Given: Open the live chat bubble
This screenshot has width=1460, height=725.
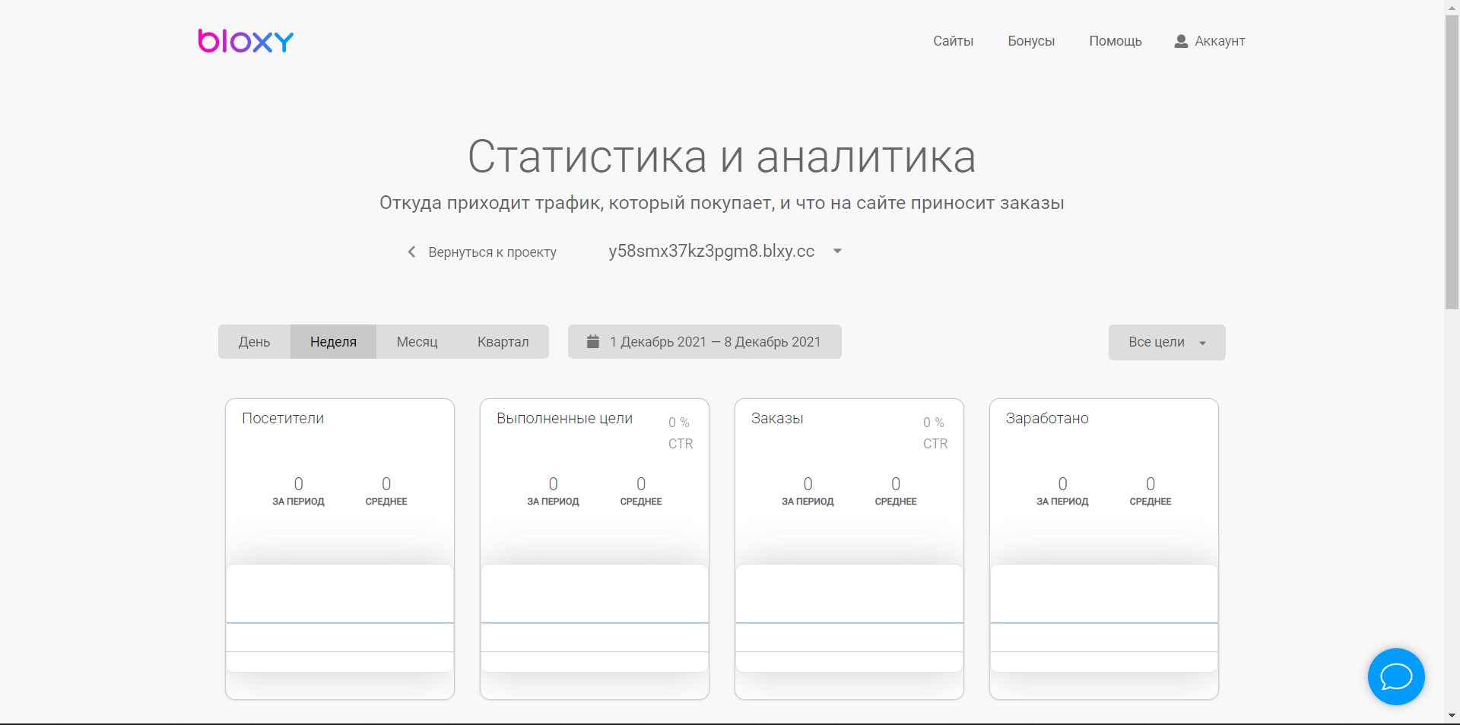Looking at the screenshot, I should [x=1396, y=676].
